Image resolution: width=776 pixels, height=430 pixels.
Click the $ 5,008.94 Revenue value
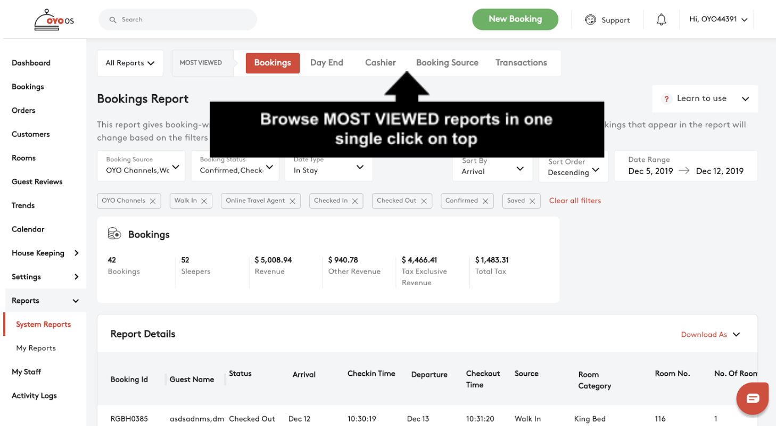273,260
